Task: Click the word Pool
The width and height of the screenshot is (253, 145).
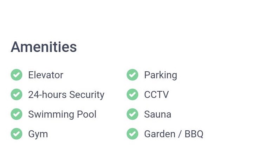Action: pos(87,114)
